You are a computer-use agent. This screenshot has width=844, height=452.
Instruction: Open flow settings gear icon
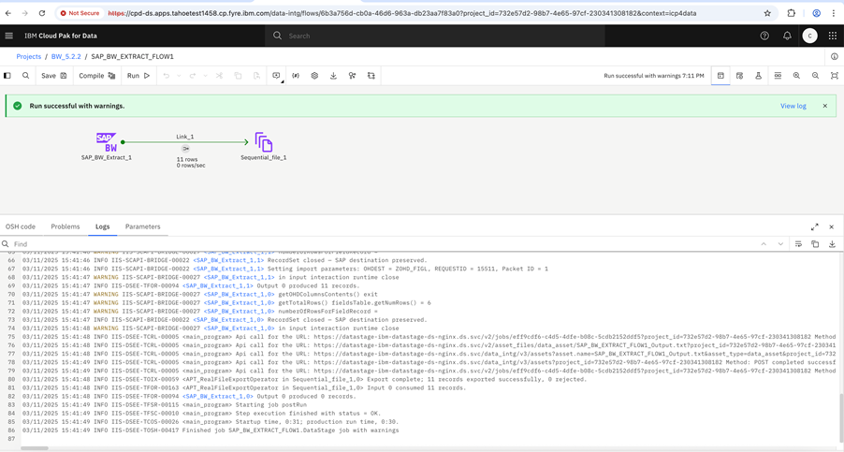314,76
